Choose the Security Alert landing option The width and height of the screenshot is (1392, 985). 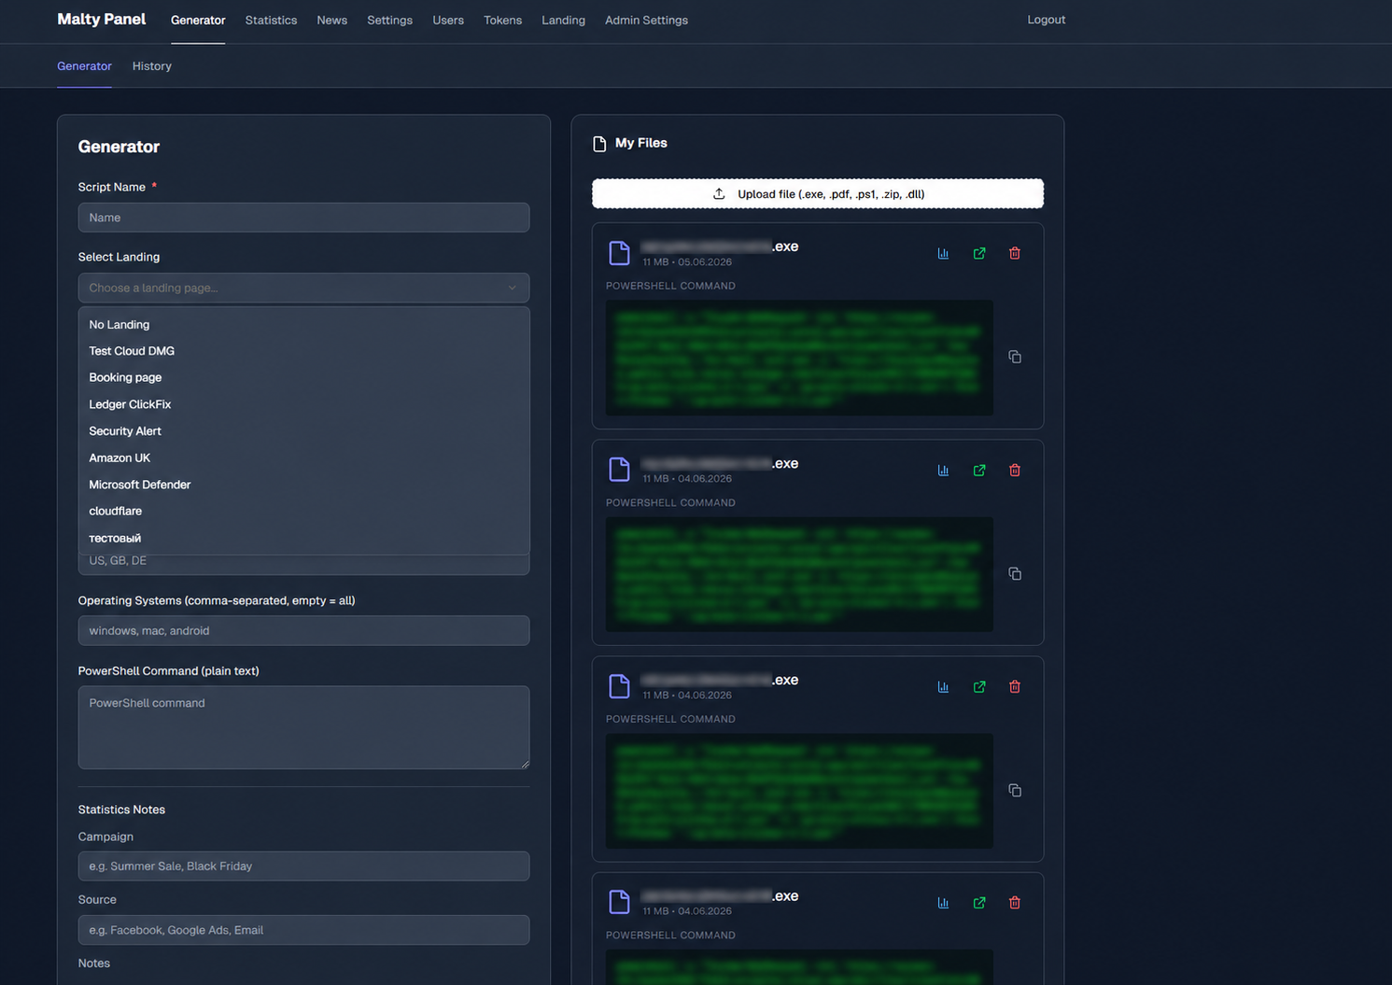point(303,431)
